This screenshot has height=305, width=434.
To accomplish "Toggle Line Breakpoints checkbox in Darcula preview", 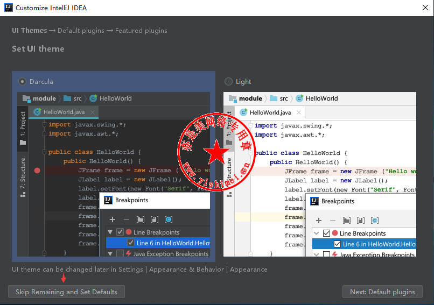I will (x=120, y=232).
